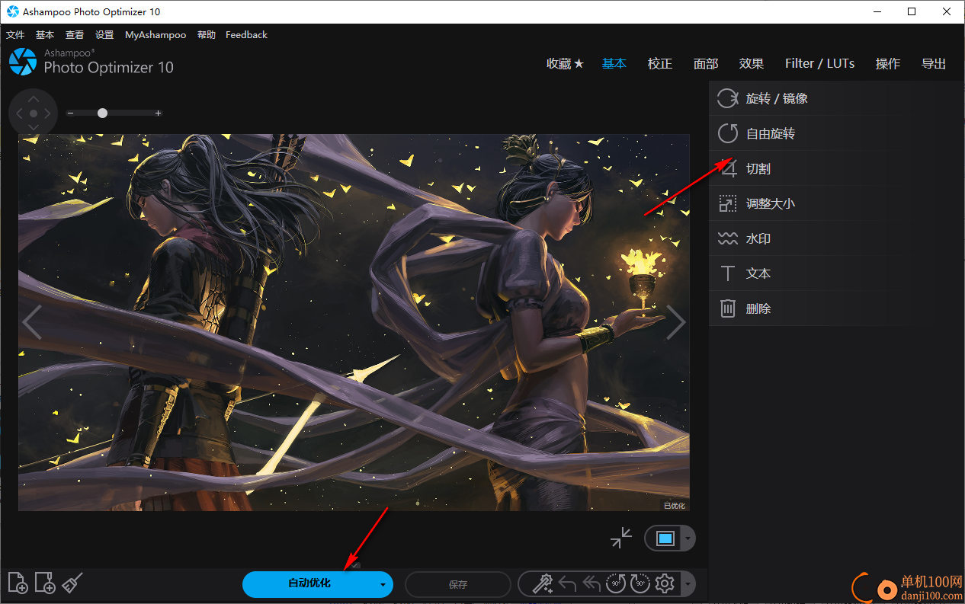Click the Delete trash icon (删除)
The height and width of the screenshot is (604, 965).
pyautogui.click(x=728, y=308)
